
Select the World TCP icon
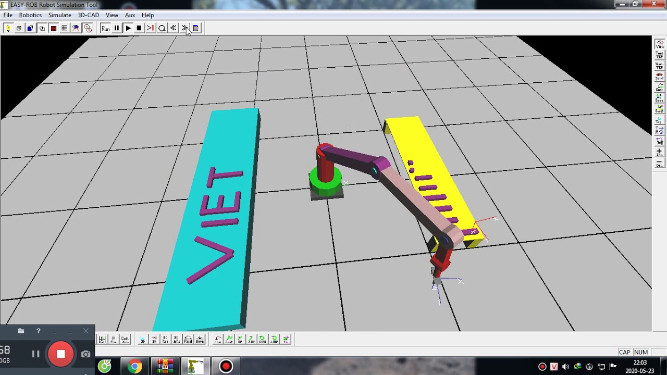pos(659,66)
